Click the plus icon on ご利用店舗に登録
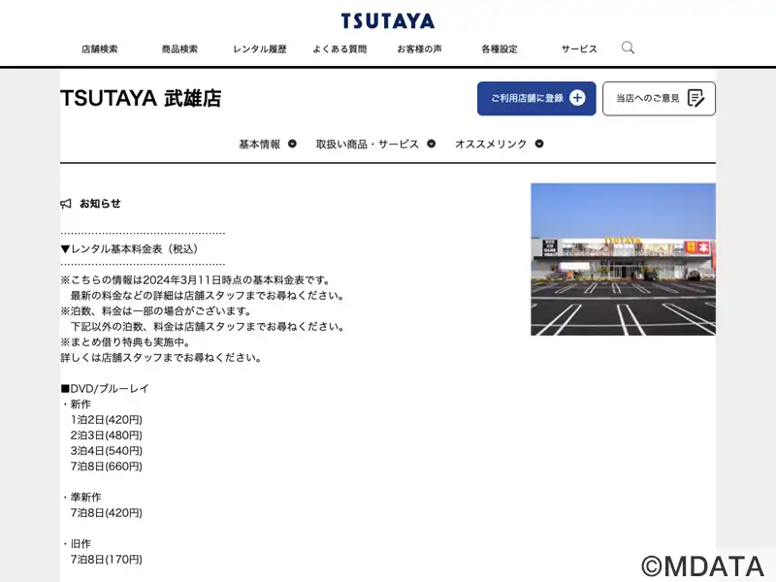Image resolution: width=776 pixels, height=582 pixels. pyautogui.click(x=577, y=98)
